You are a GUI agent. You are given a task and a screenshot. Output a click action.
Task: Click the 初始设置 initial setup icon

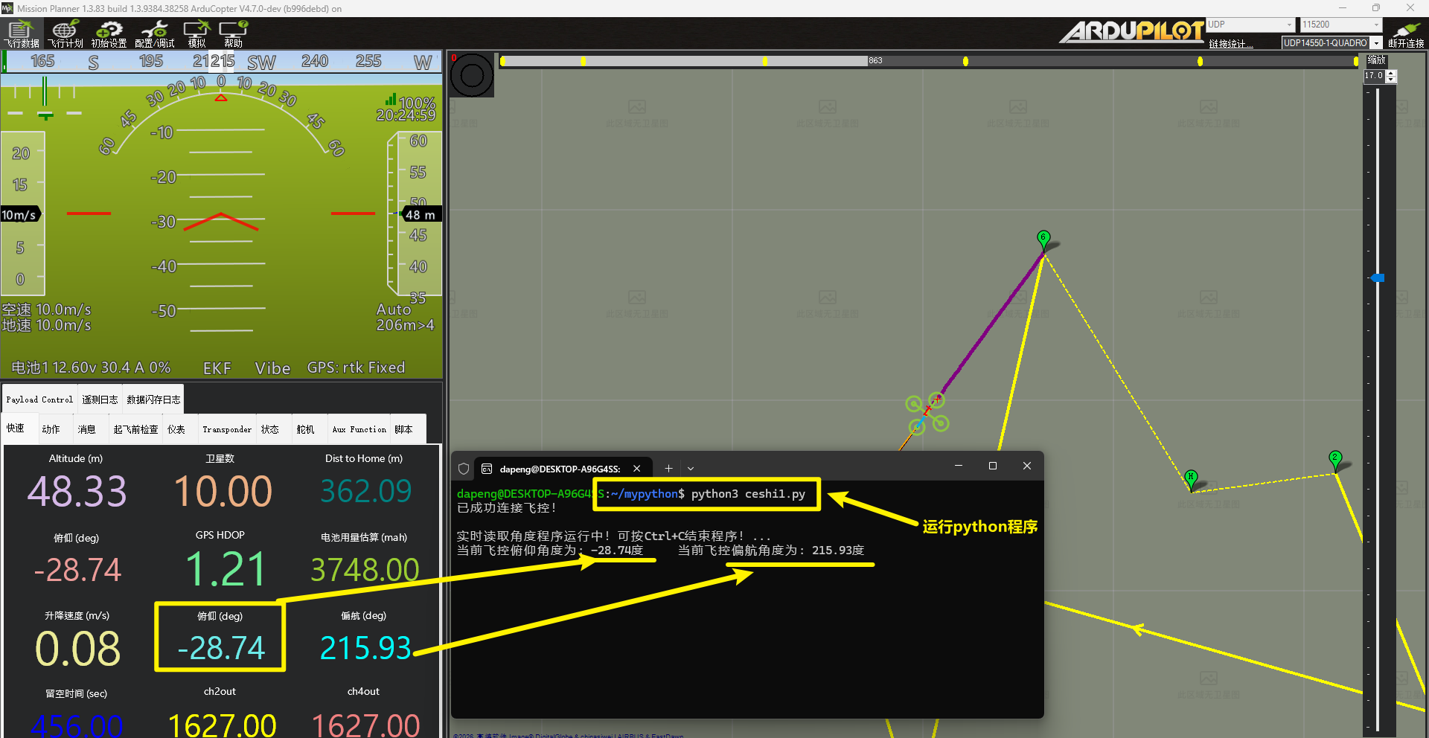point(109,34)
